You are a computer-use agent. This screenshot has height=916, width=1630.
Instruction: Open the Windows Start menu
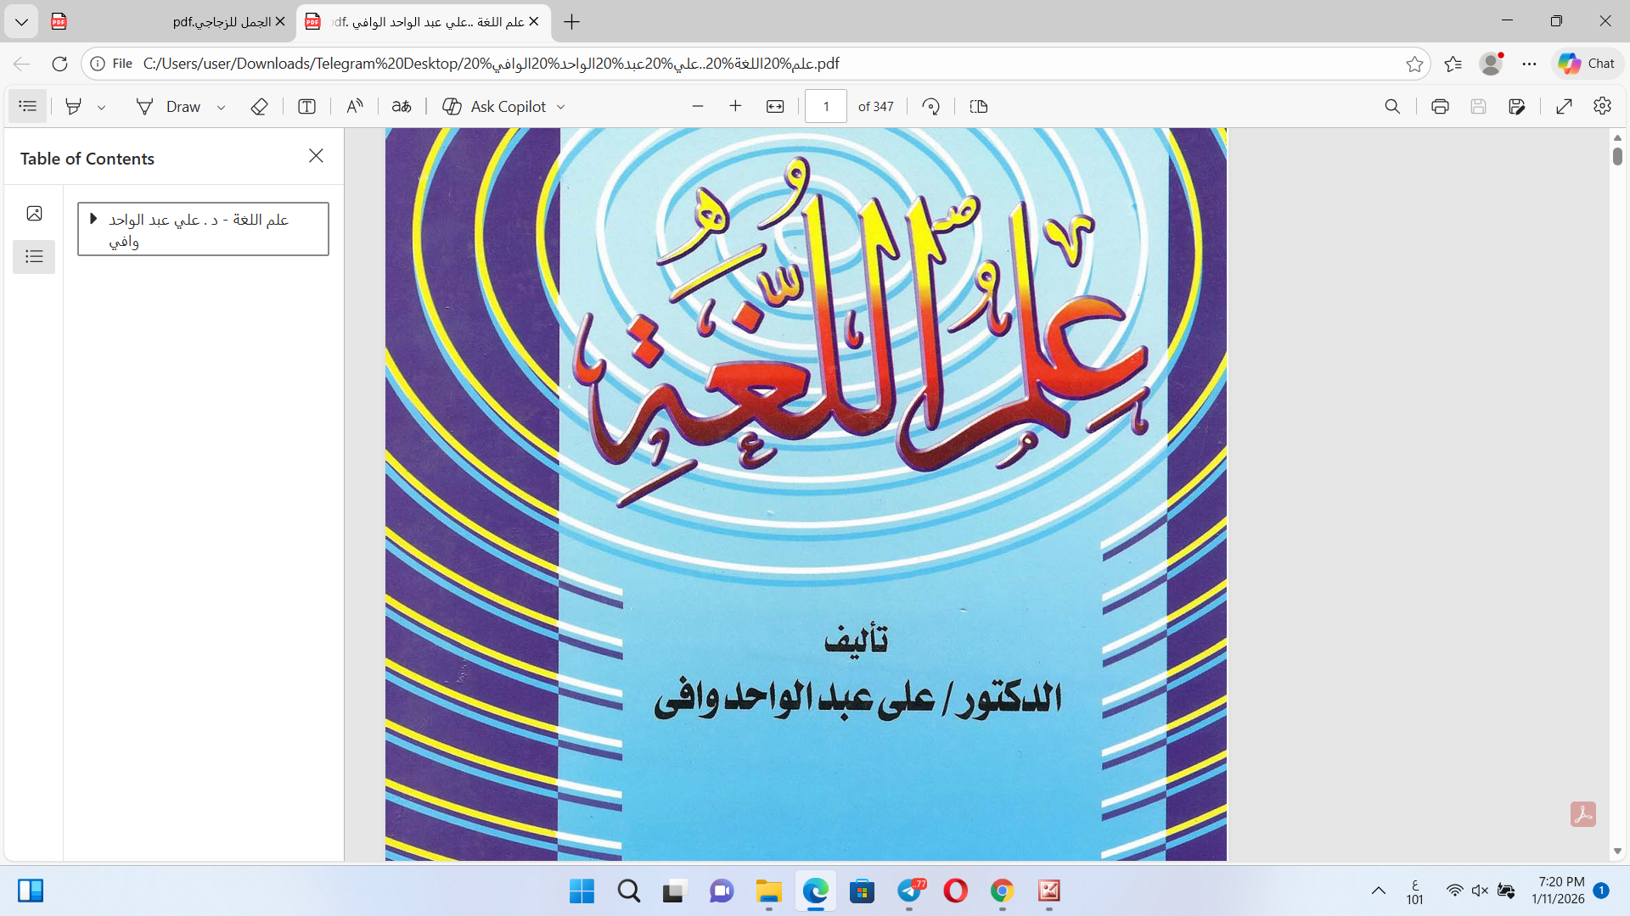coord(582,891)
